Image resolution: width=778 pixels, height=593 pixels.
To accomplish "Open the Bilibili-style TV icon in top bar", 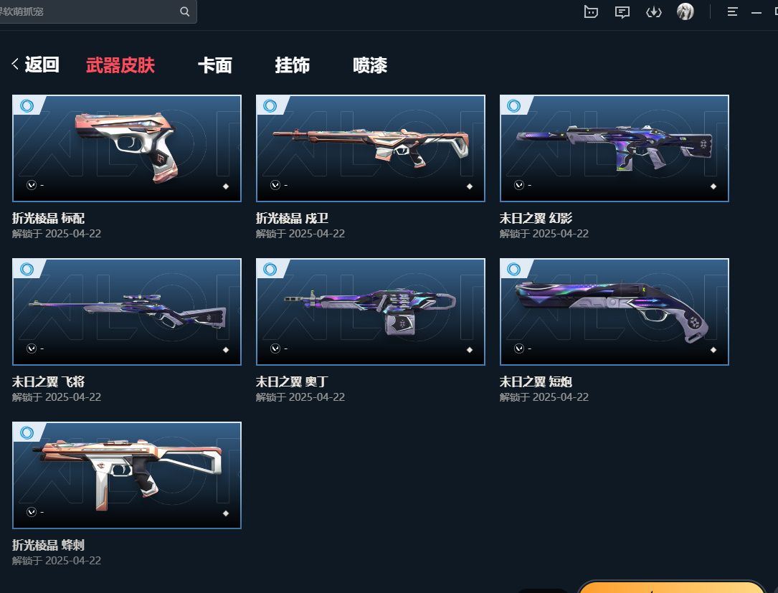I will tap(590, 11).
